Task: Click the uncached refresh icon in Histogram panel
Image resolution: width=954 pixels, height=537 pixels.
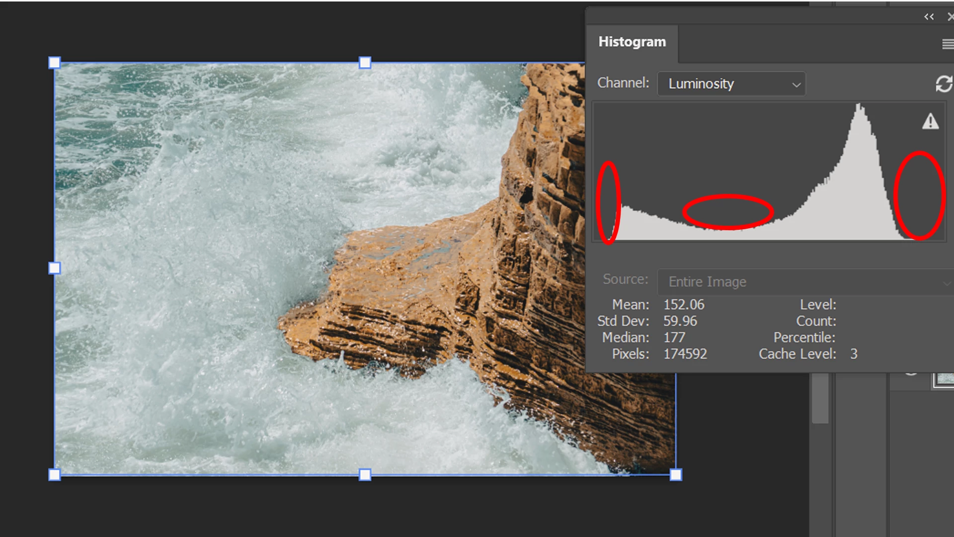Action: [x=944, y=84]
